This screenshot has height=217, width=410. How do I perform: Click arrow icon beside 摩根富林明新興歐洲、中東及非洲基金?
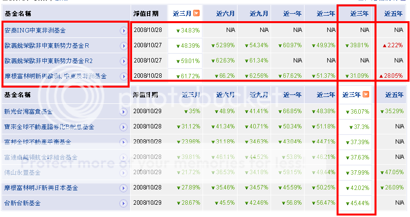pos(123,76)
